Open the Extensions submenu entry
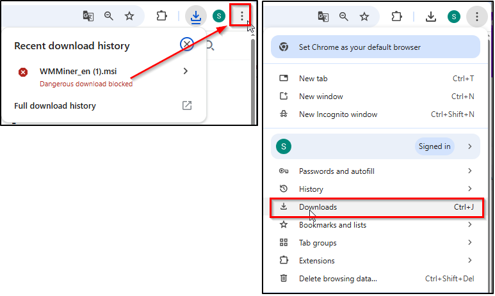The width and height of the screenshot is (495, 296). click(x=375, y=260)
